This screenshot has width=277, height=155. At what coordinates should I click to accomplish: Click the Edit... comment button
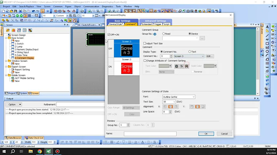pyautogui.click(x=210, y=56)
